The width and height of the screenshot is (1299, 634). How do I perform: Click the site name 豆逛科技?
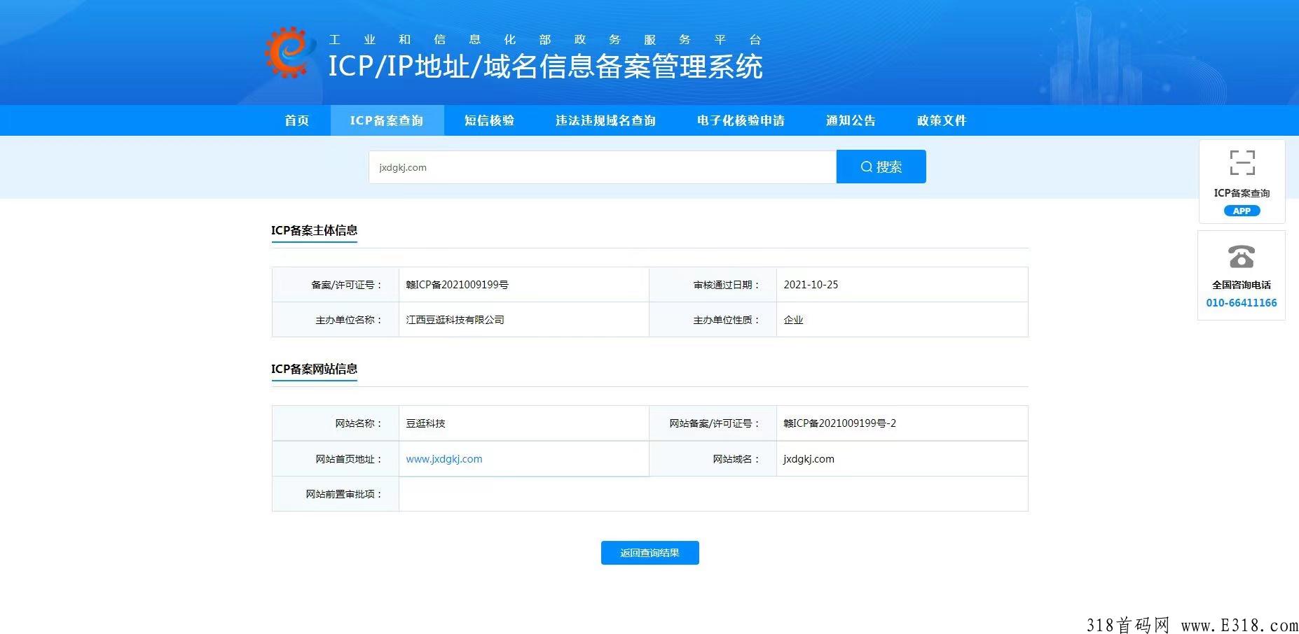click(x=425, y=423)
